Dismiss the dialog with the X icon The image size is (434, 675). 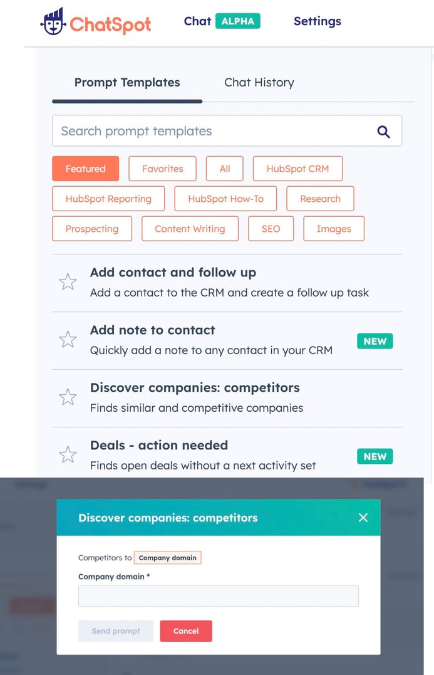pyautogui.click(x=363, y=518)
